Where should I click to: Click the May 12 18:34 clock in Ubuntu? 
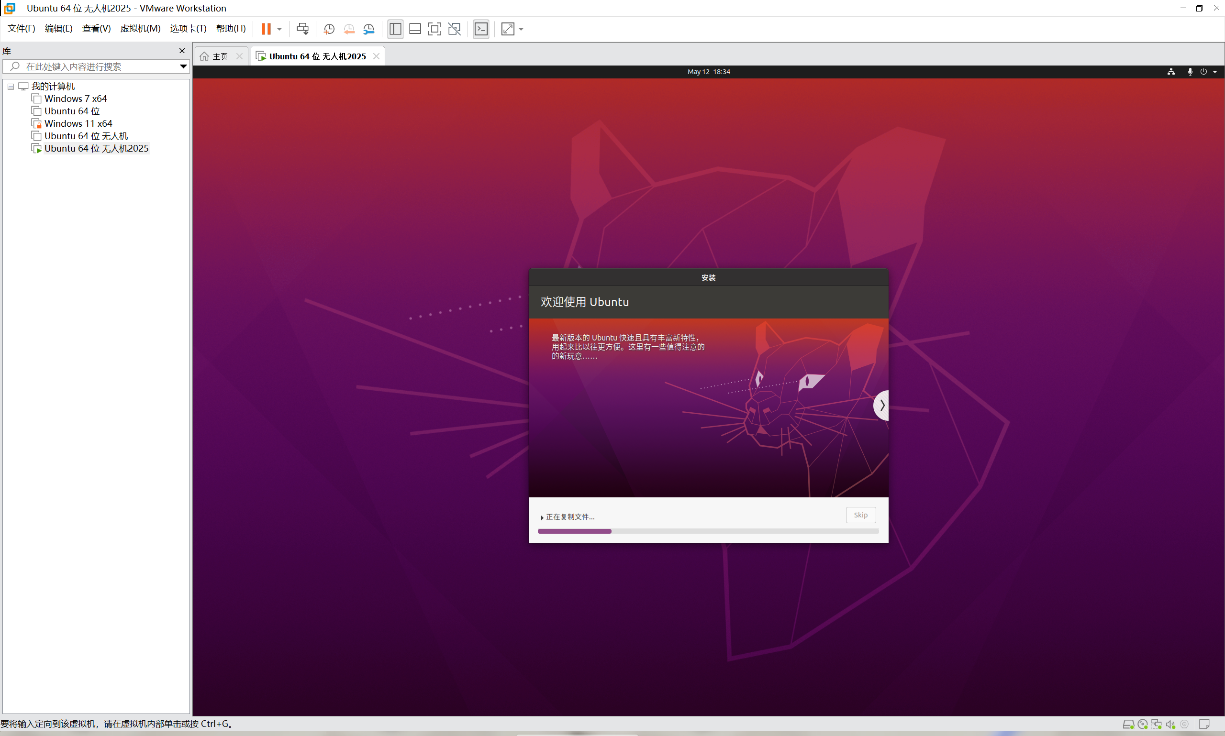pos(709,72)
